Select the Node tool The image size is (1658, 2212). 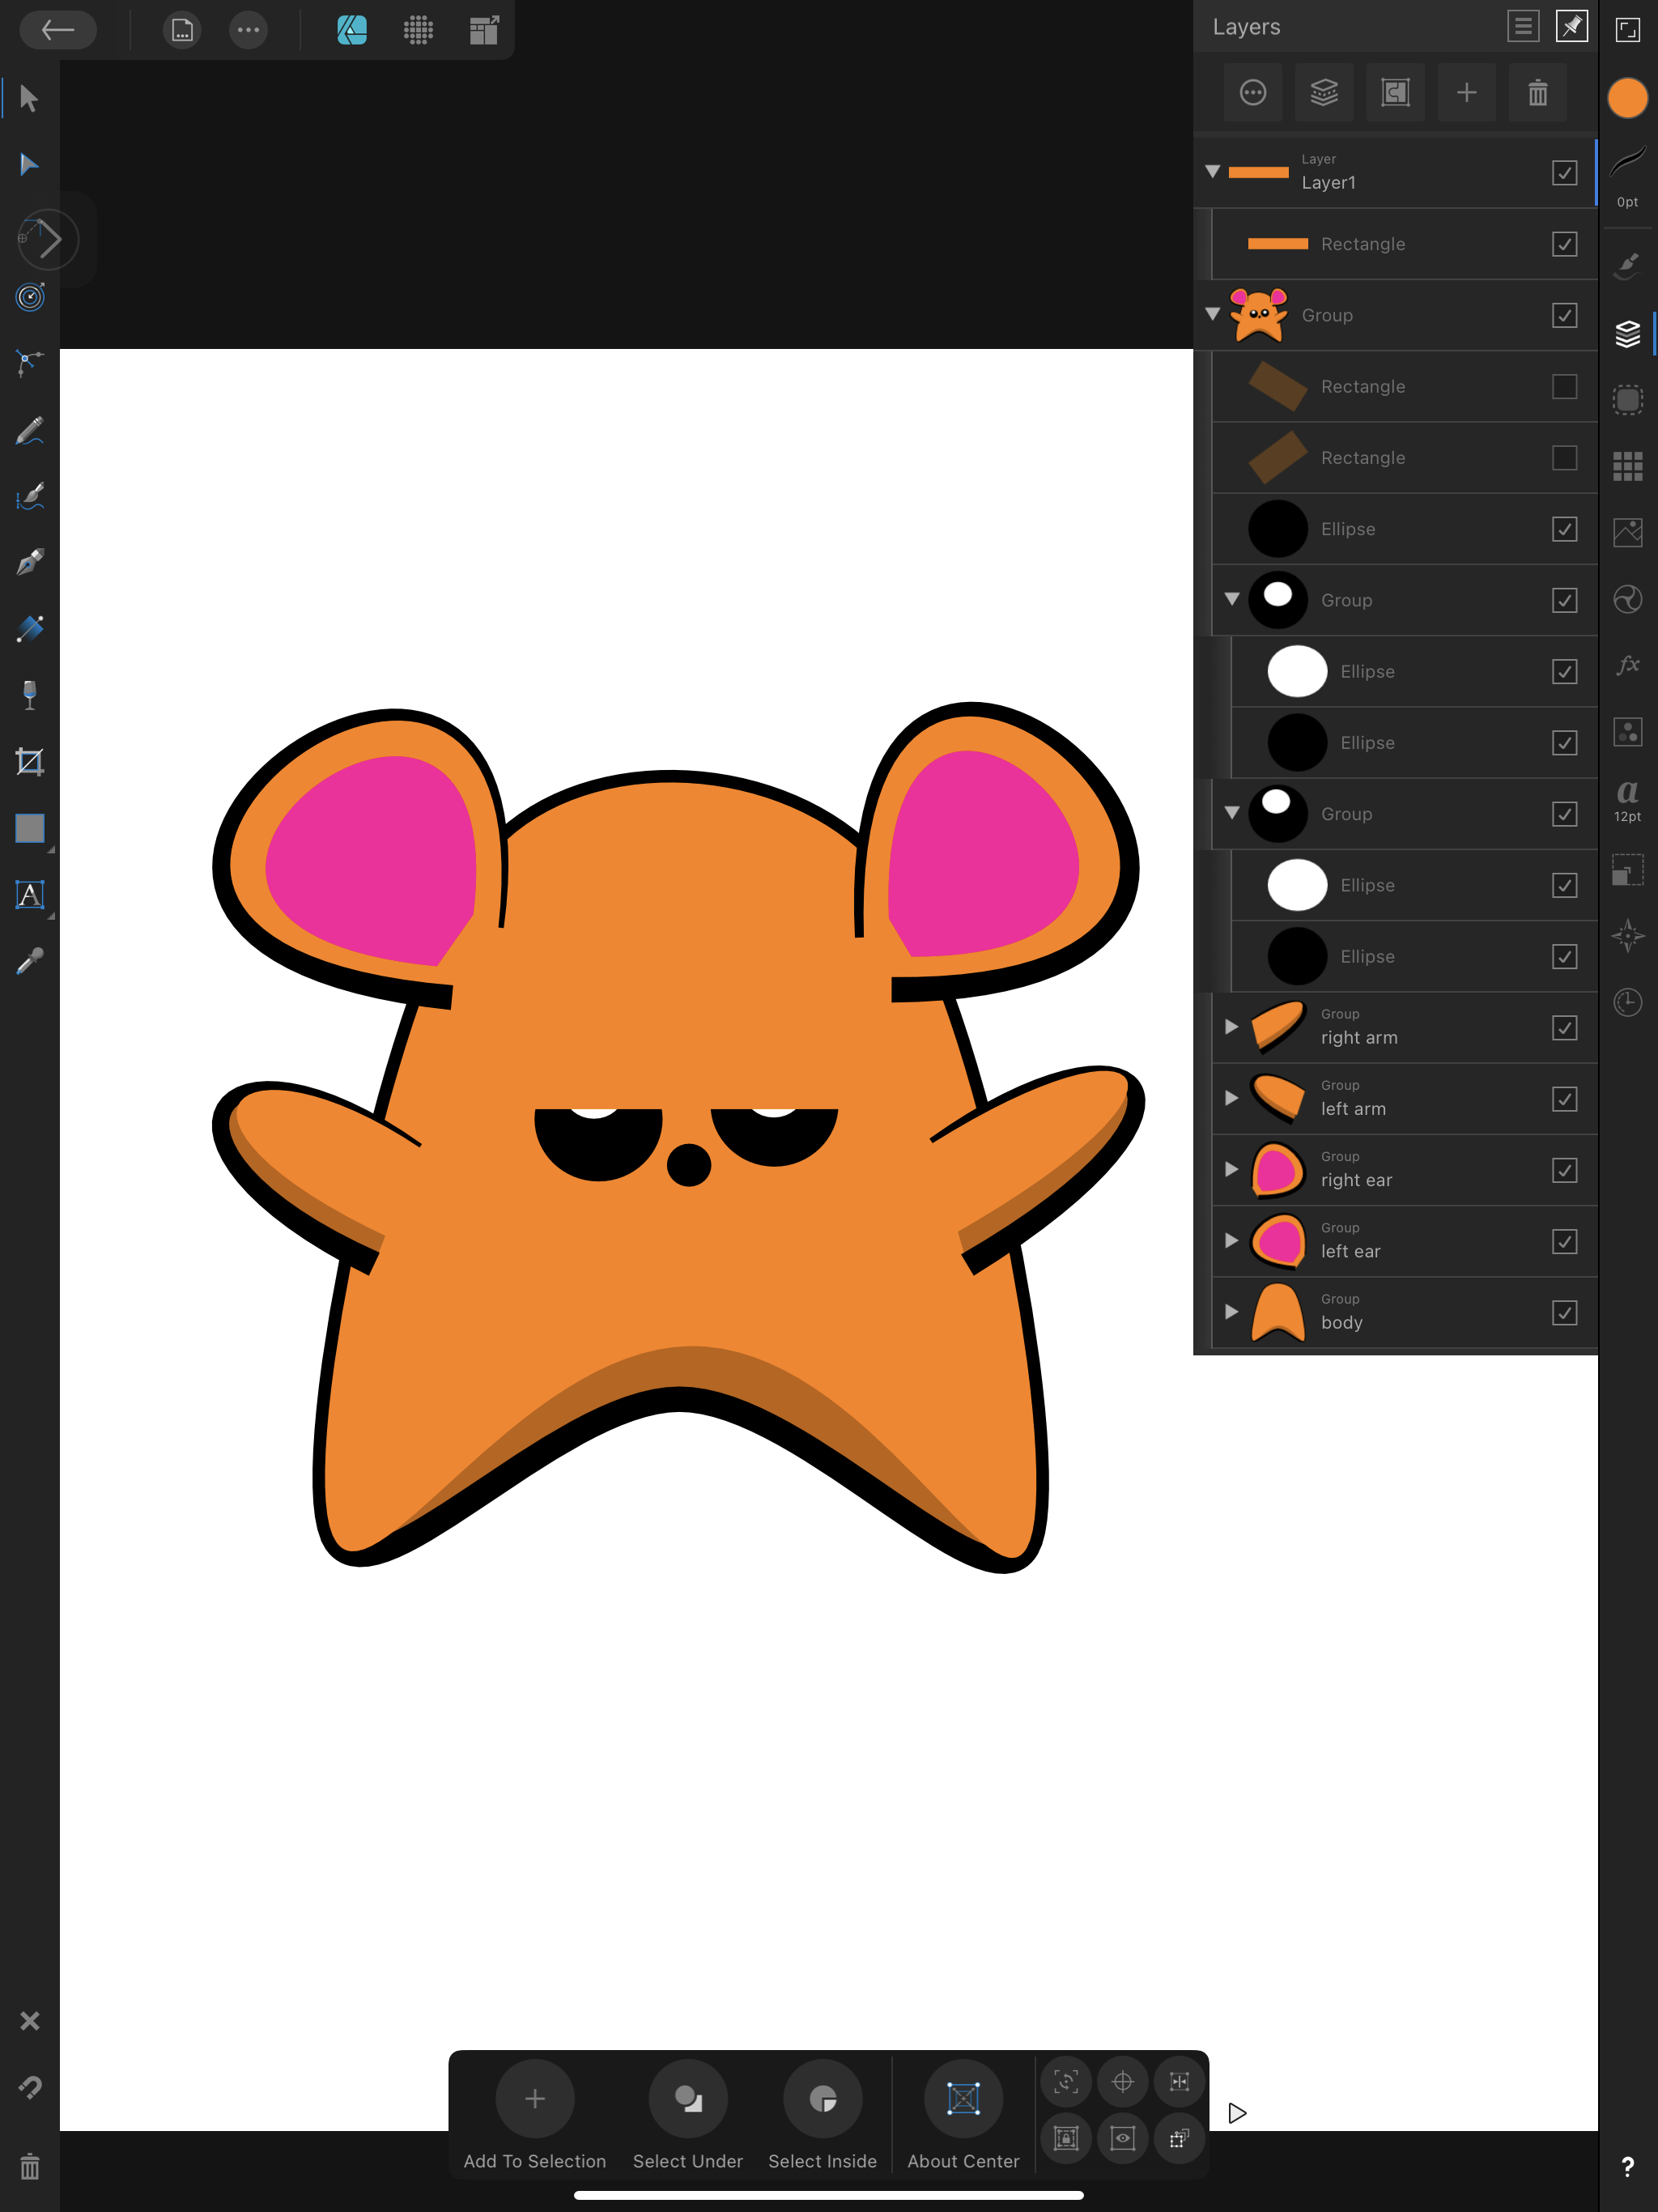pyautogui.click(x=29, y=164)
